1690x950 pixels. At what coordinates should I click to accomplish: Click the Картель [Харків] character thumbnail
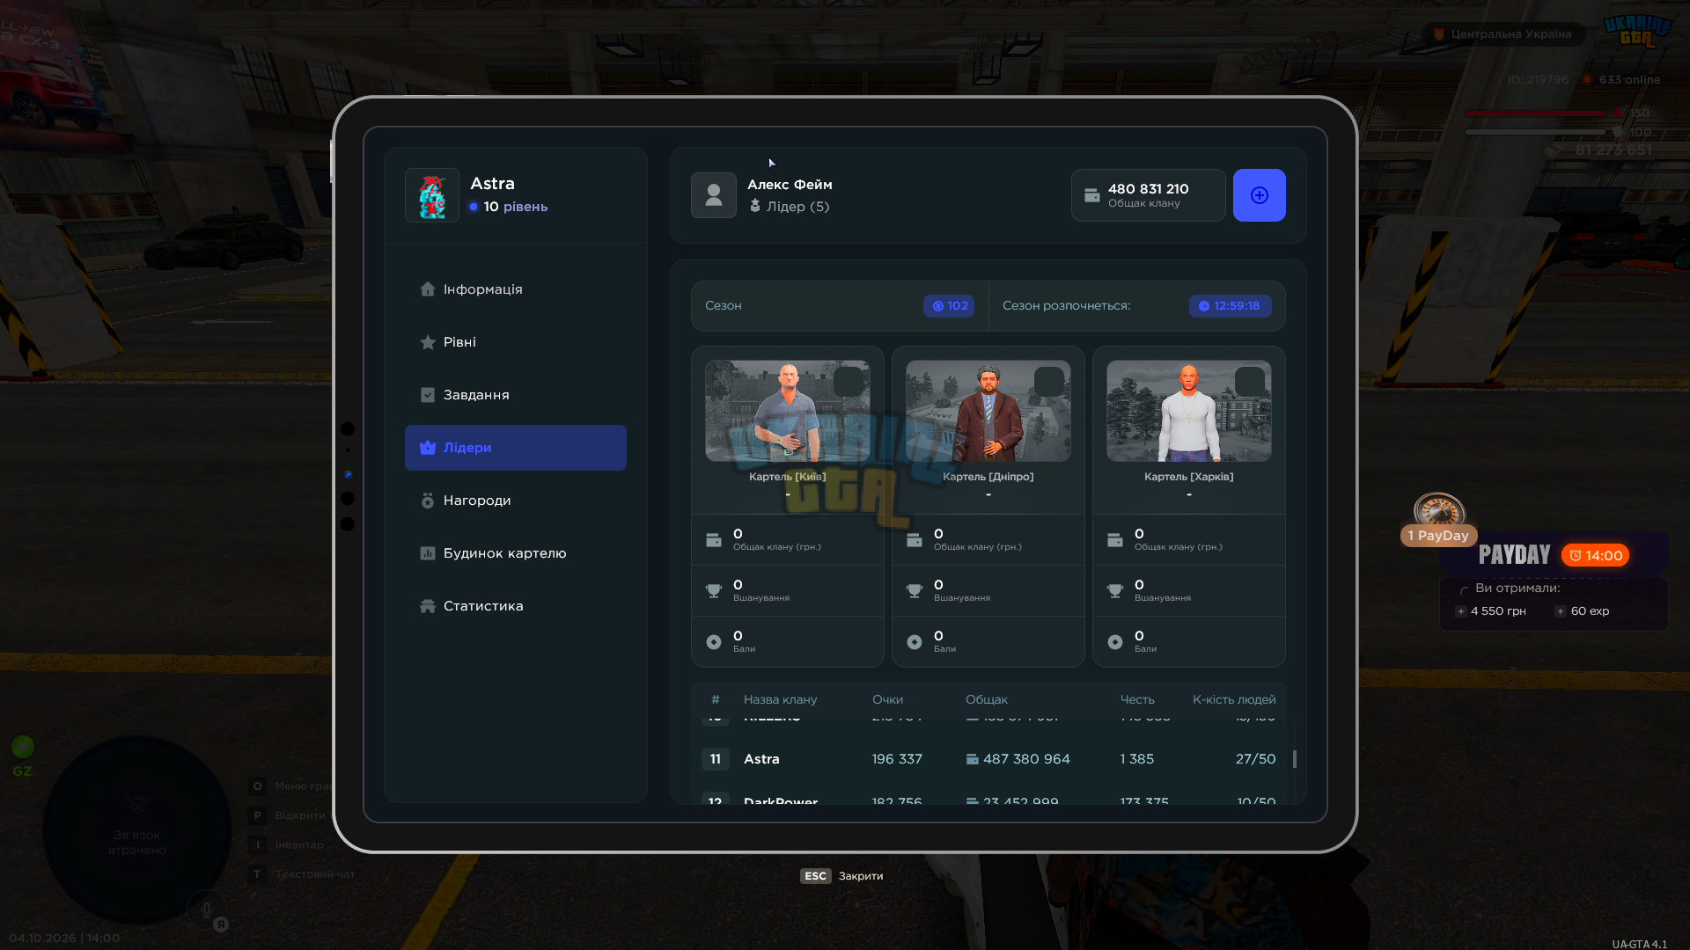(x=1189, y=411)
